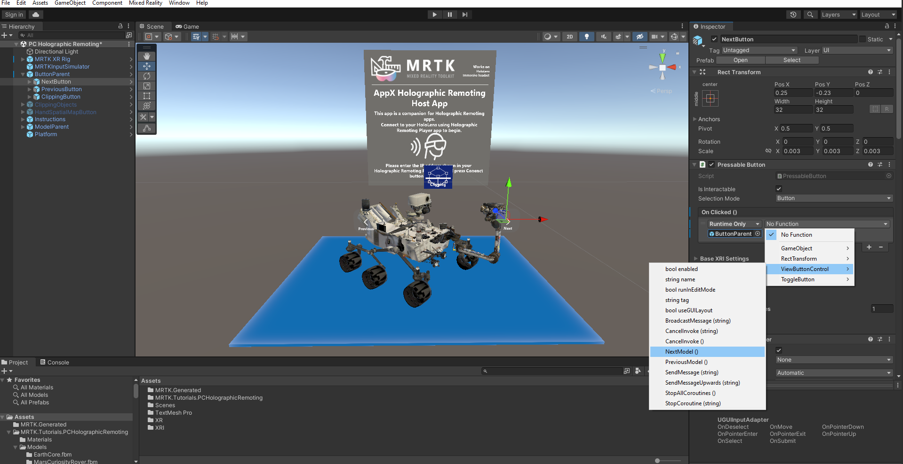Open the GameObject menu
This screenshot has width=903, height=464.
pyautogui.click(x=70, y=3)
